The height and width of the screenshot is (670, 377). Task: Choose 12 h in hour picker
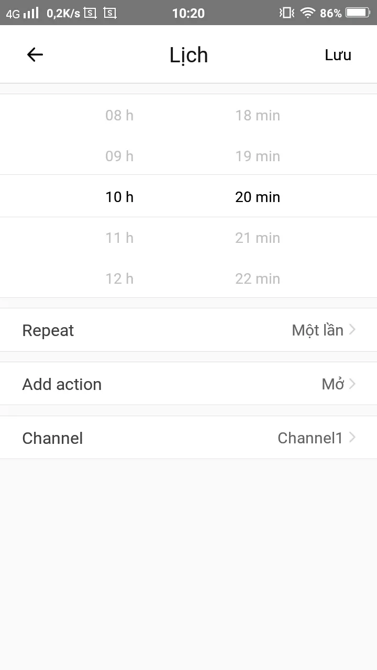click(119, 278)
